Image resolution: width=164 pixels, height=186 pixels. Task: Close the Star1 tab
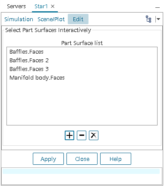[x=53, y=6]
